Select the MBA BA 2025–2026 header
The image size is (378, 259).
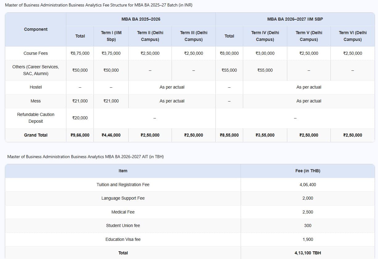141,19
